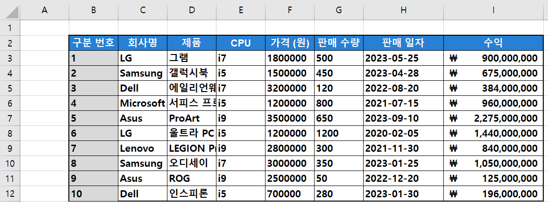Select row 2 header
The width and height of the screenshot is (548, 202).
pos(10,43)
